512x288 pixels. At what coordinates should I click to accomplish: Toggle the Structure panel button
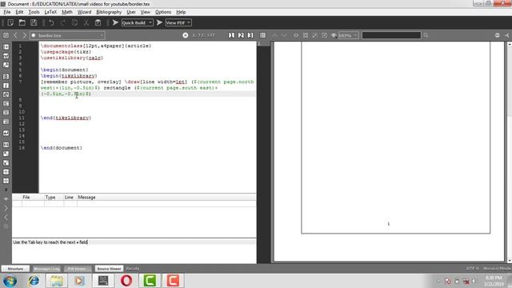click(x=15, y=269)
